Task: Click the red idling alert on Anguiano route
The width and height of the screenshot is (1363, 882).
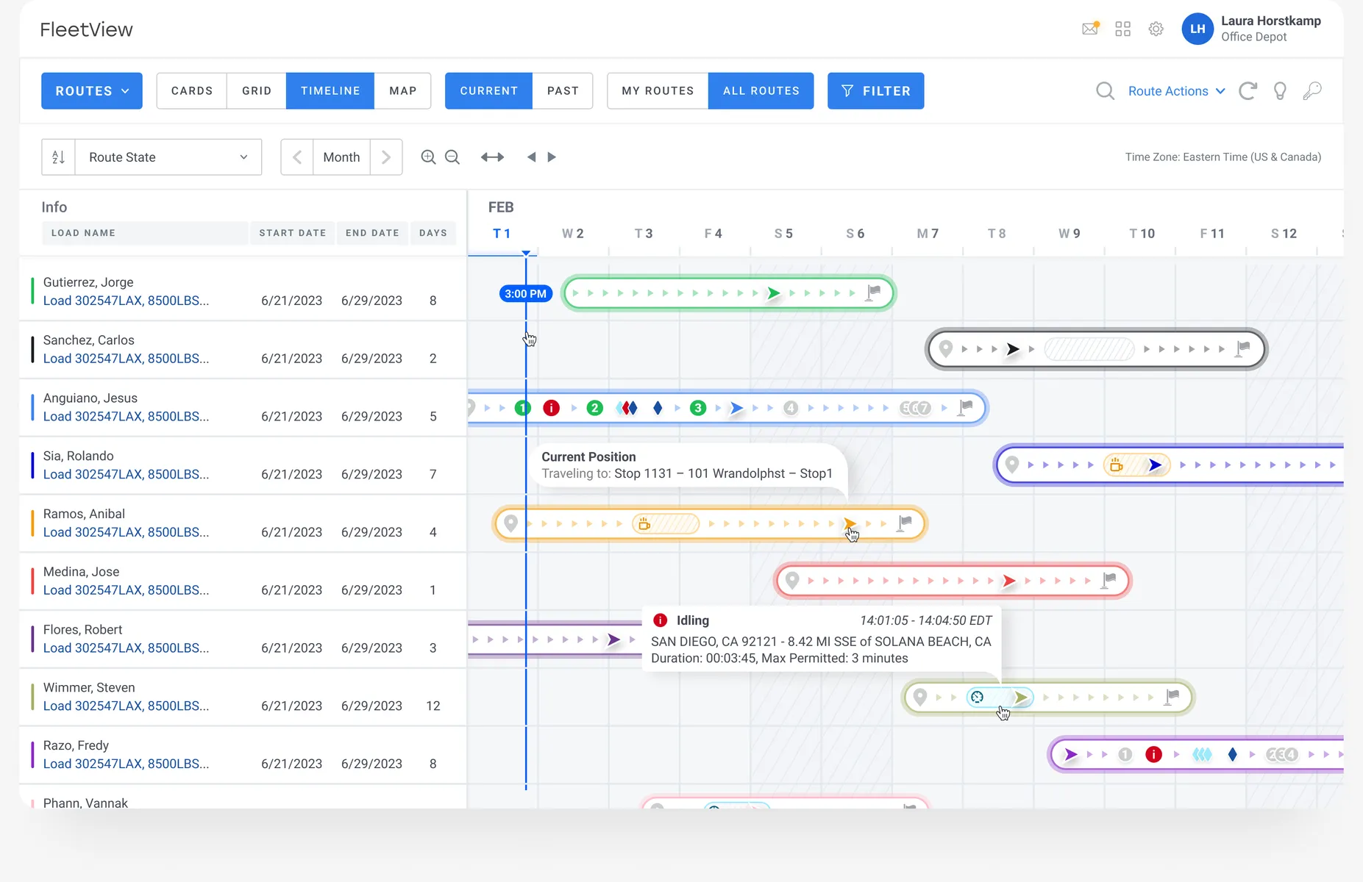Action: coord(551,408)
